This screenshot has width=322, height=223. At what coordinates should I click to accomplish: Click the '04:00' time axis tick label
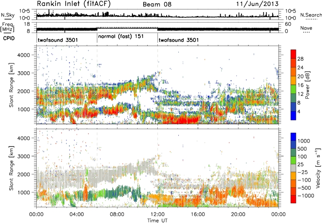76,215
